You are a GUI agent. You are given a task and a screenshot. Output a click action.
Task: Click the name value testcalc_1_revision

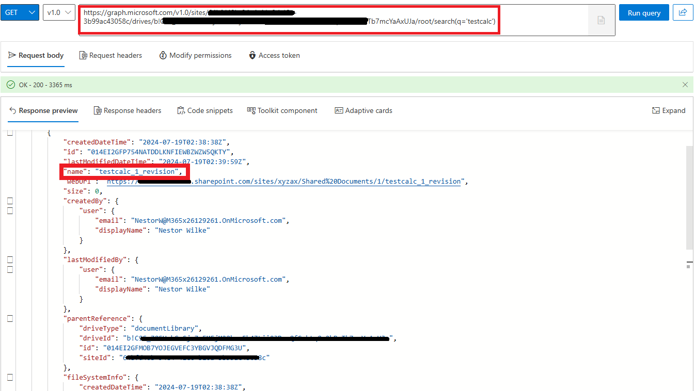(136, 171)
